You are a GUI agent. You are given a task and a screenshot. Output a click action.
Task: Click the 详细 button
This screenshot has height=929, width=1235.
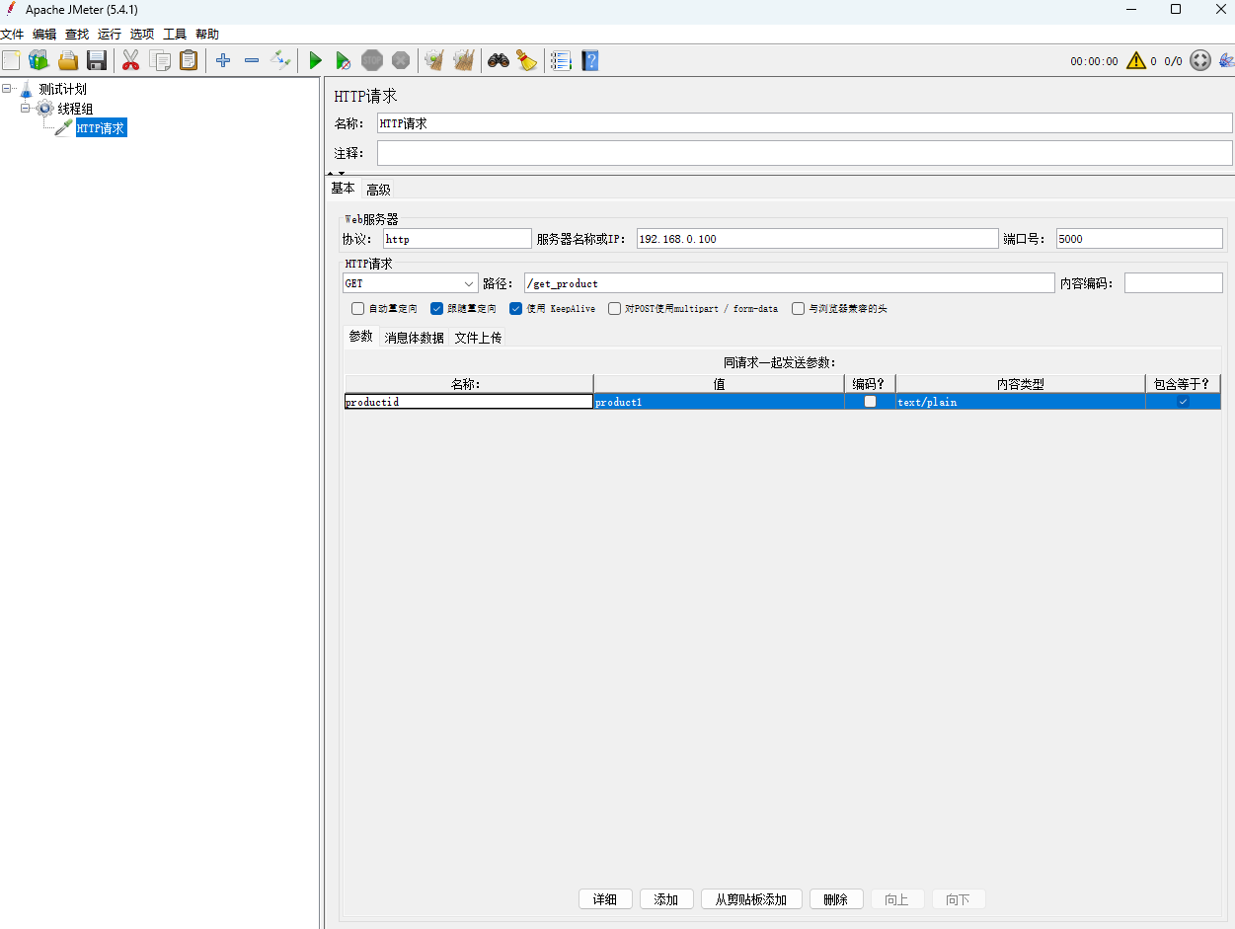click(605, 899)
